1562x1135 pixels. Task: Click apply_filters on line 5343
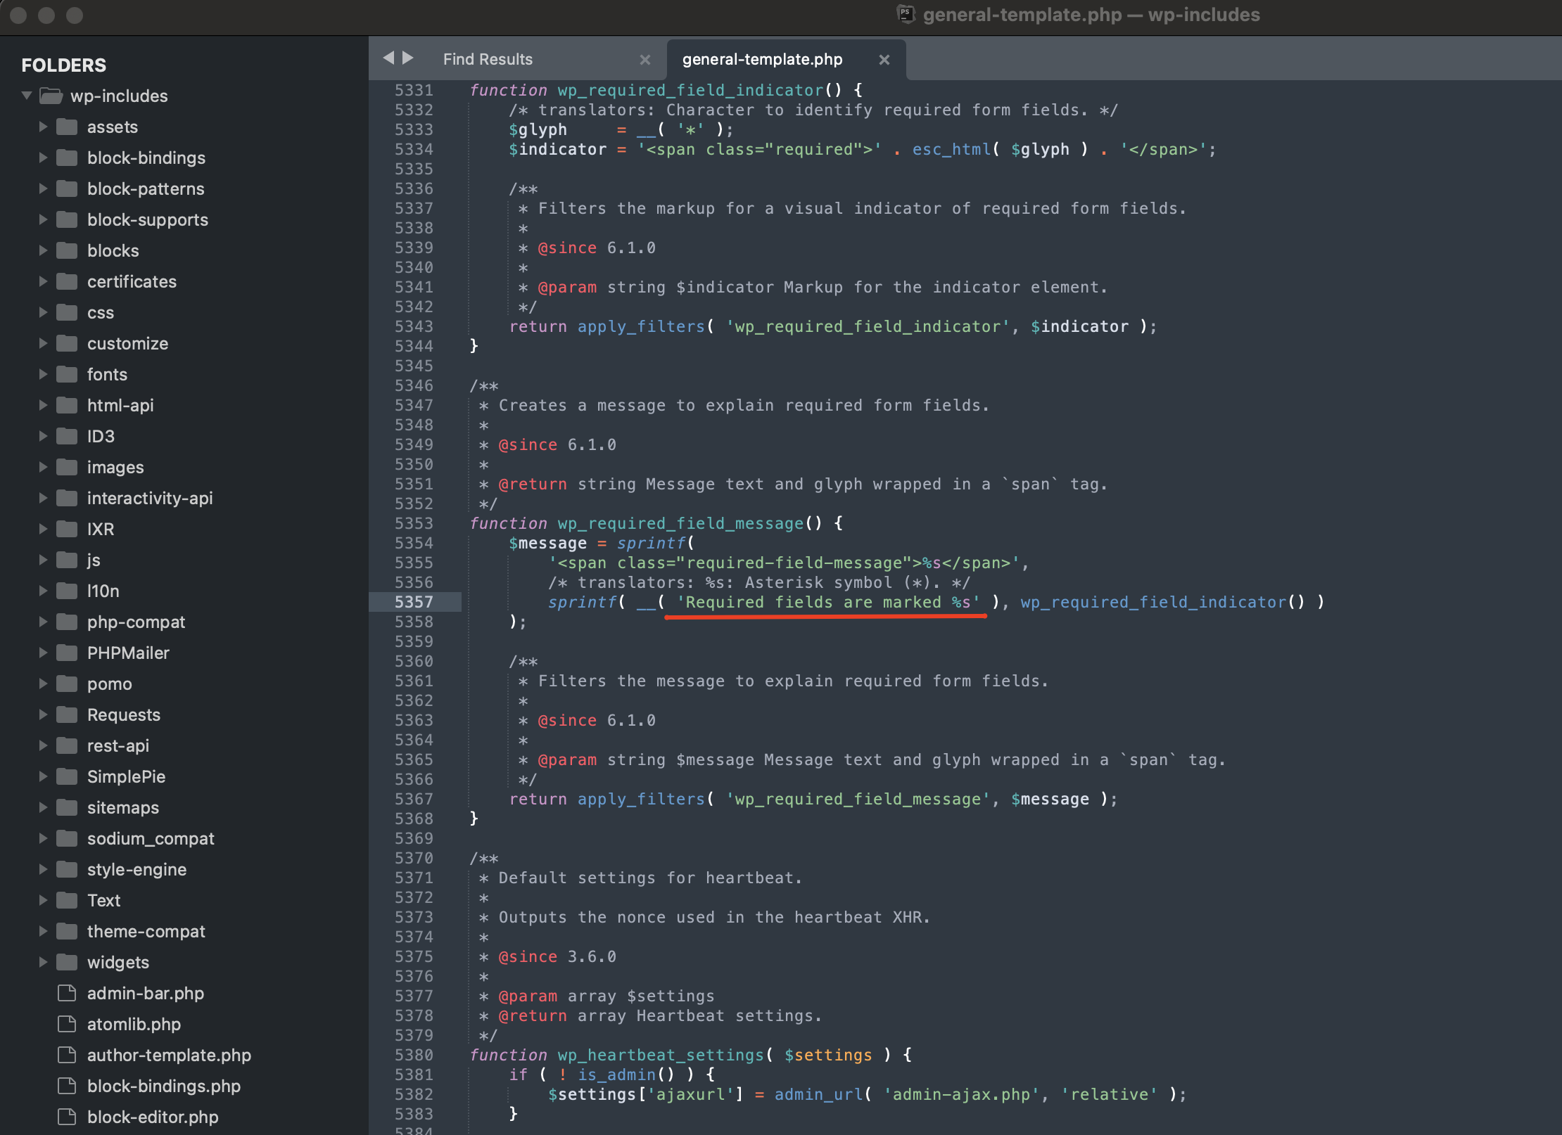pos(641,326)
